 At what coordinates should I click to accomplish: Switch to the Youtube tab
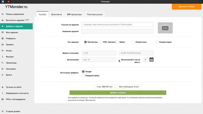click(42, 14)
